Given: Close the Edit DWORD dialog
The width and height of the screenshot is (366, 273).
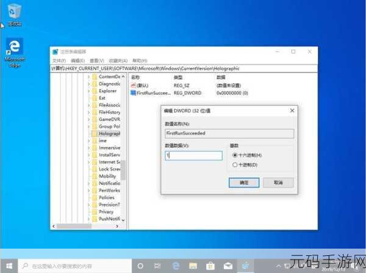Looking at the screenshot, I should click(292, 110).
